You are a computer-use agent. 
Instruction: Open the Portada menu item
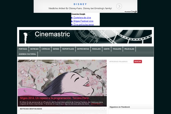tap(23, 49)
